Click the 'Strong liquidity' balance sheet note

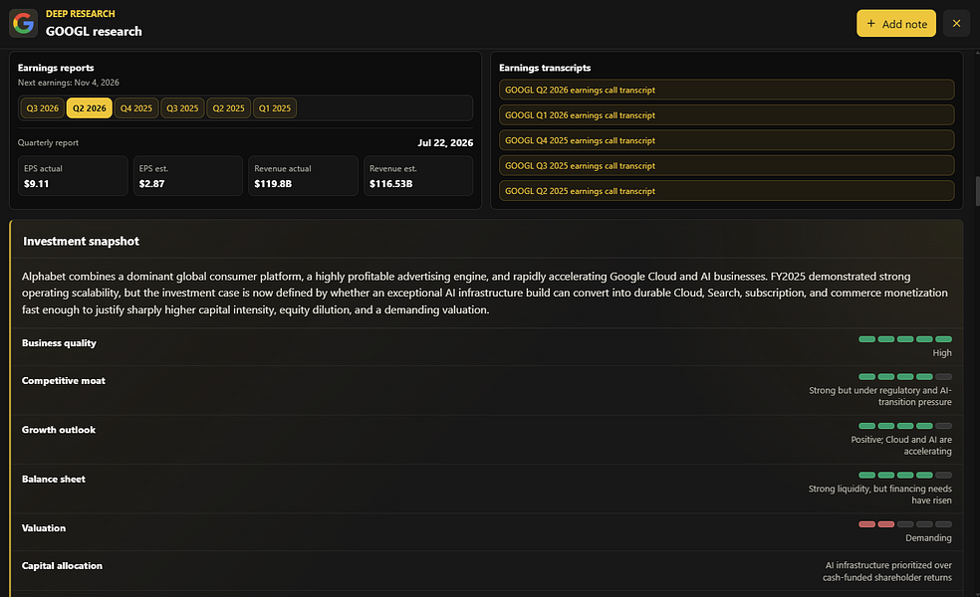click(x=880, y=495)
